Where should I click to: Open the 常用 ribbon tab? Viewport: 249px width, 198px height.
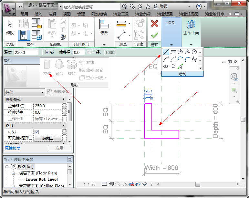click(x=24, y=14)
